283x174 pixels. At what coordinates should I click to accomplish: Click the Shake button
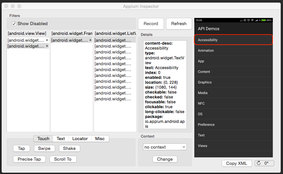pos(69,148)
